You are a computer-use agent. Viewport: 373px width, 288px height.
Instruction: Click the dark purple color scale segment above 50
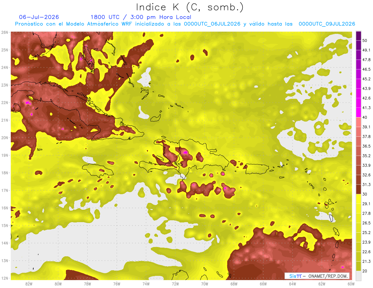pyautogui.click(x=359, y=36)
